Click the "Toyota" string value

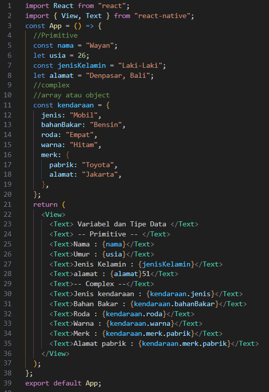coord(98,165)
